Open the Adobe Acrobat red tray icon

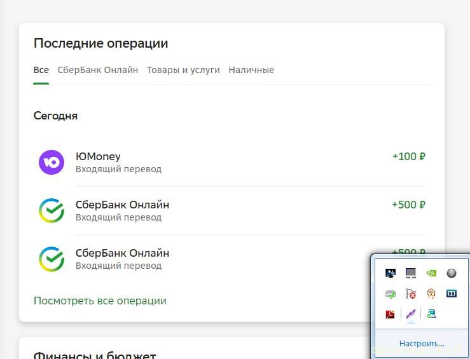(391, 314)
